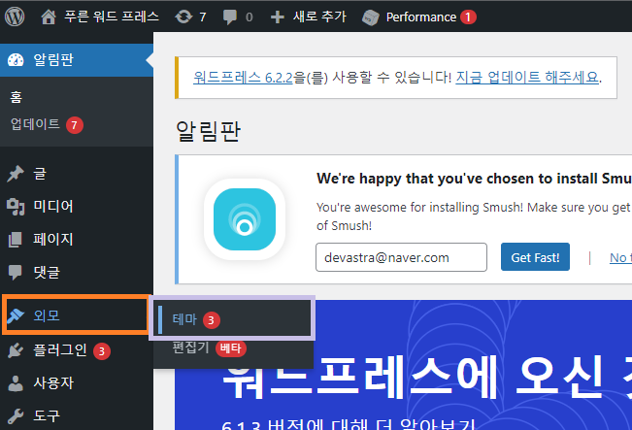The width and height of the screenshot is (632, 430).
Task: Click the 지금 업데이트 해주세요 link
Action: (x=527, y=78)
